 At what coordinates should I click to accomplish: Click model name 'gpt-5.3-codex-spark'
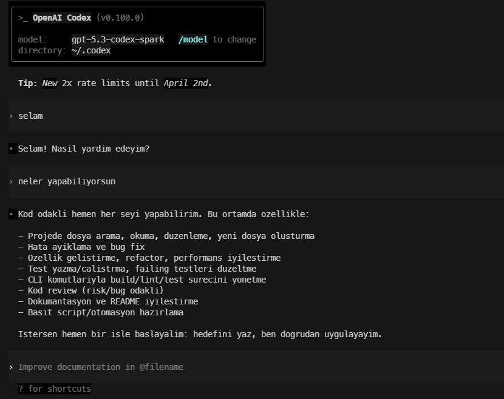pyautogui.click(x=118, y=39)
